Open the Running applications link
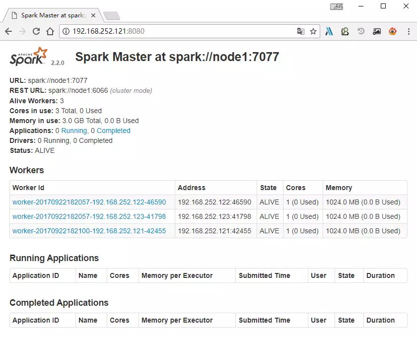The height and width of the screenshot is (337, 417). 74,131
